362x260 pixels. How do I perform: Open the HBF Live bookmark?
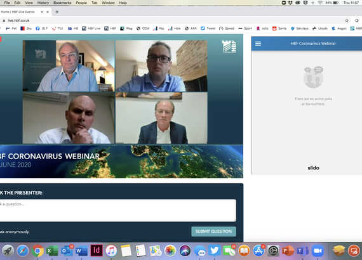[91, 29]
